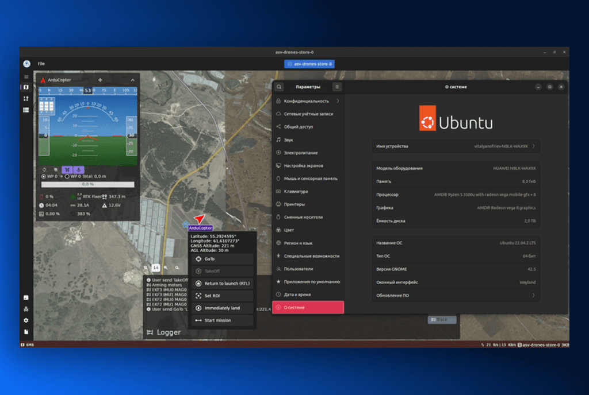Click the battery percentage icon in the telemetry panel

coord(41,197)
